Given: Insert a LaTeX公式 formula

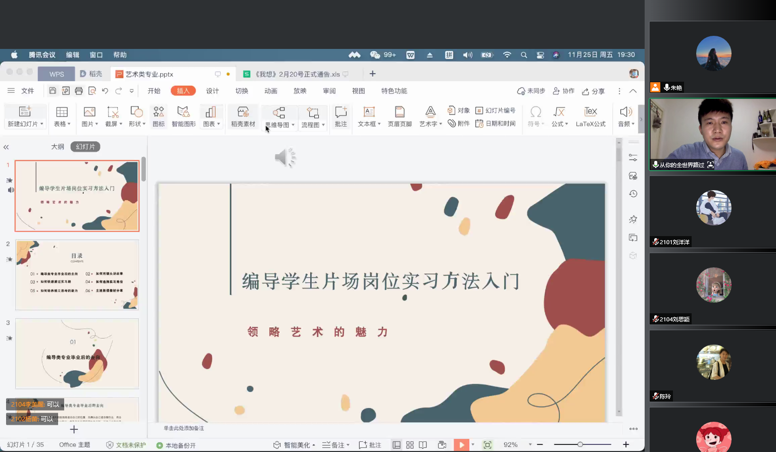Looking at the screenshot, I should click(x=590, y=116).
